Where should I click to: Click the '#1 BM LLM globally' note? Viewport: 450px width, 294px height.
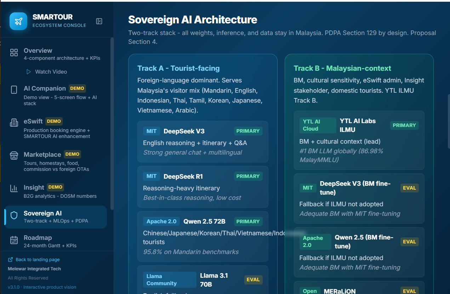point(341,155)
